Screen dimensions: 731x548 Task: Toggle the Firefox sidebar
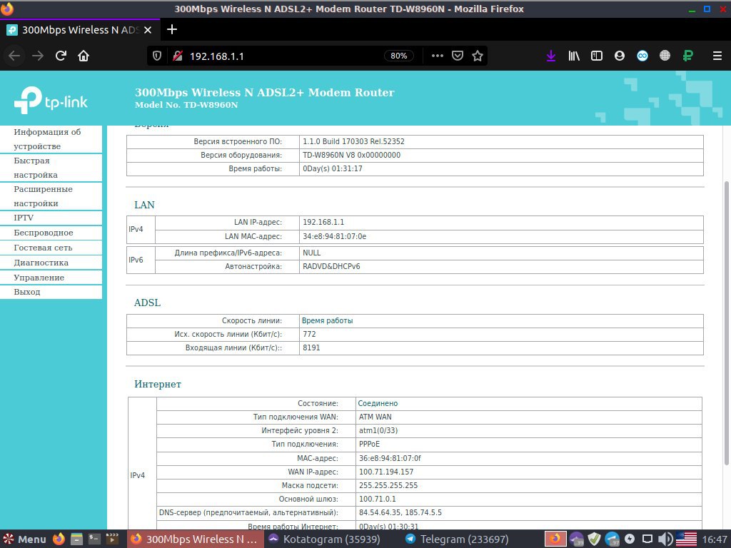click(x=597, y=56)
